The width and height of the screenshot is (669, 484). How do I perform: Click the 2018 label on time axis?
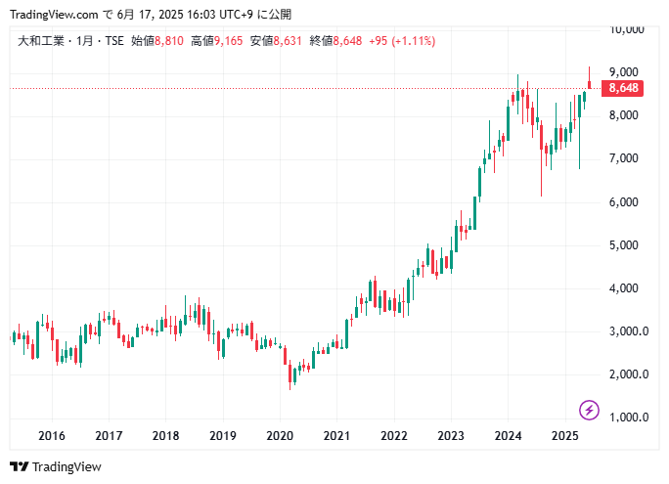(x=165, y=436)
